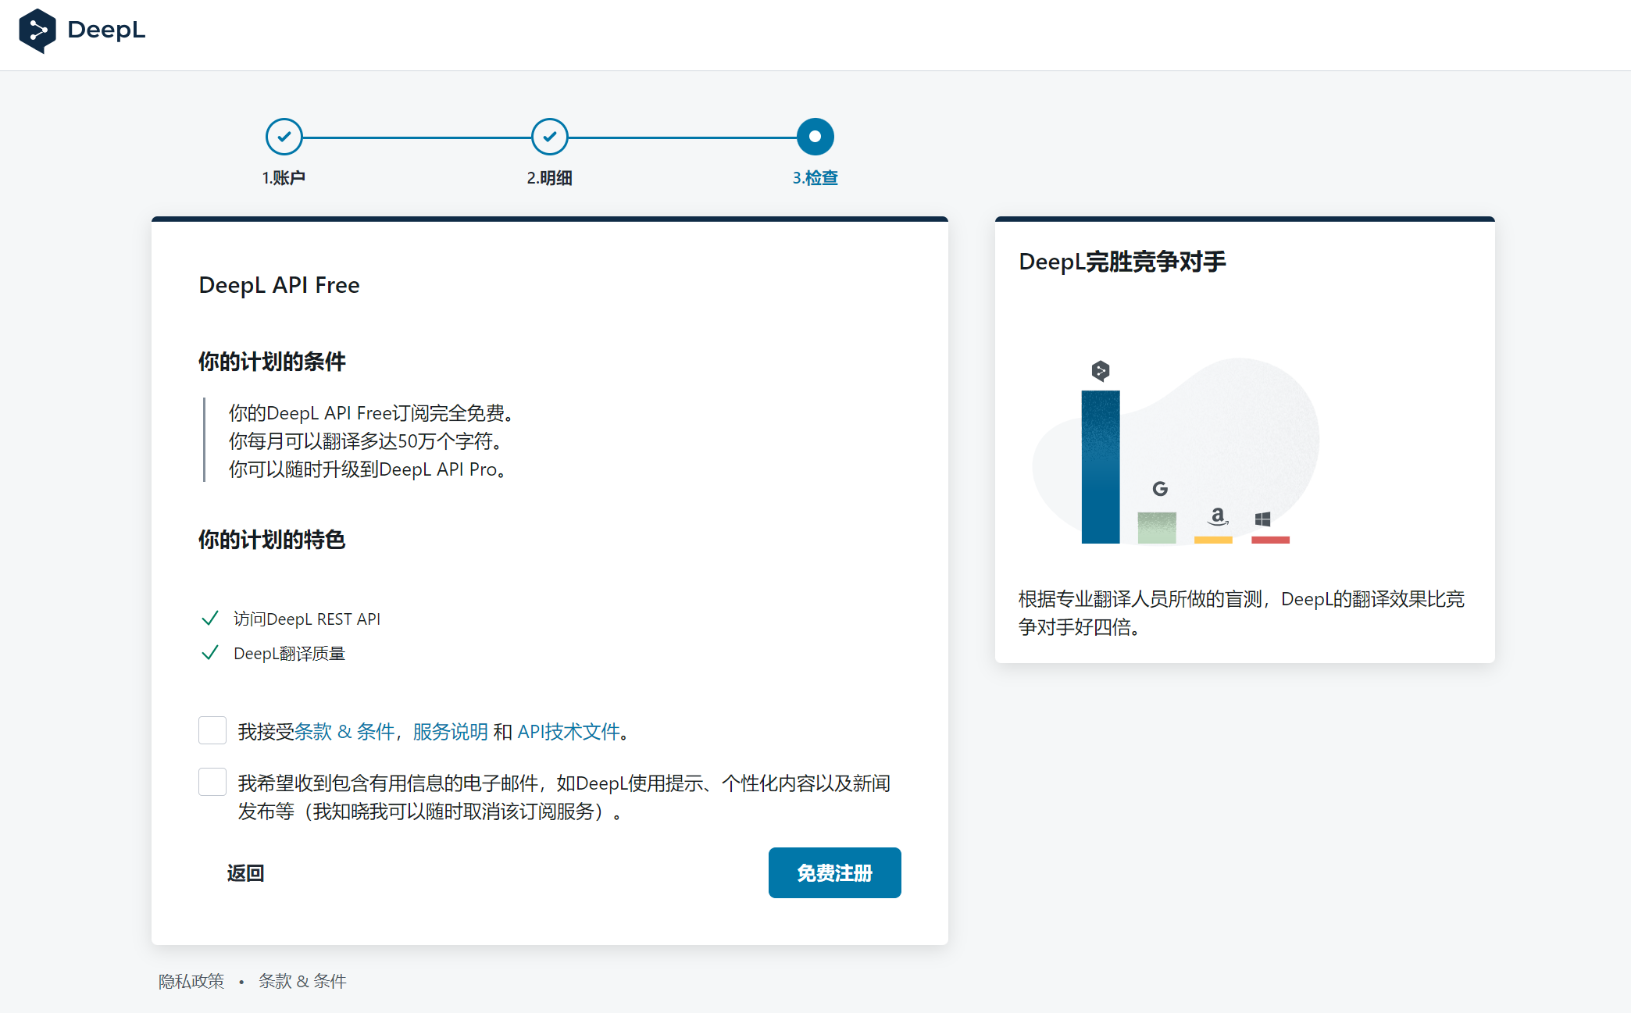Open the 服务说明 link
The image size is (1631, 1013).
point(451,732)
